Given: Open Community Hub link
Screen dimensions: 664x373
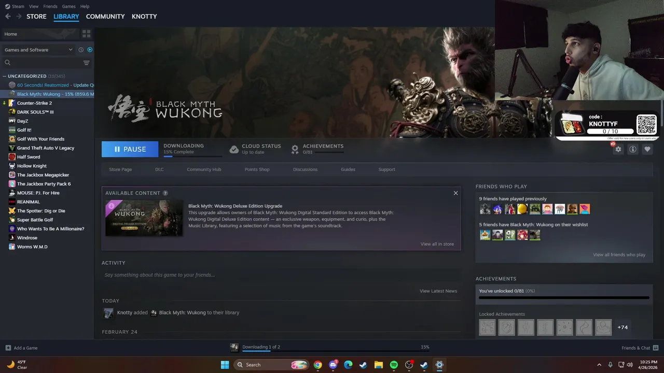Looking at the screenshot, I should coord(204,169).
